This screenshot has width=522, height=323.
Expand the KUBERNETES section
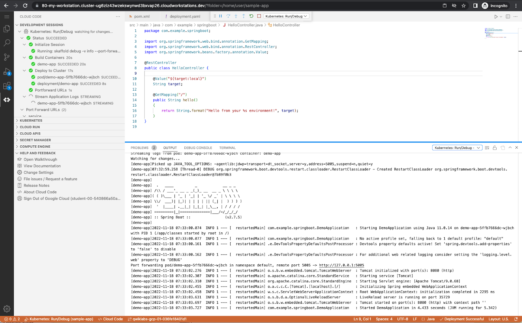point(31,121)
